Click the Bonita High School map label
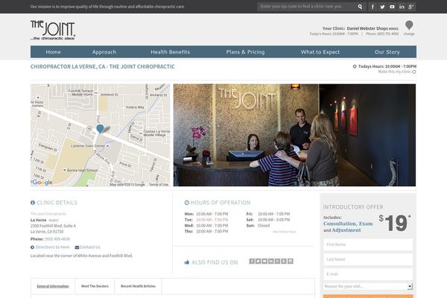447x298 pixels. pyautogui.click(x=83, y=171)
